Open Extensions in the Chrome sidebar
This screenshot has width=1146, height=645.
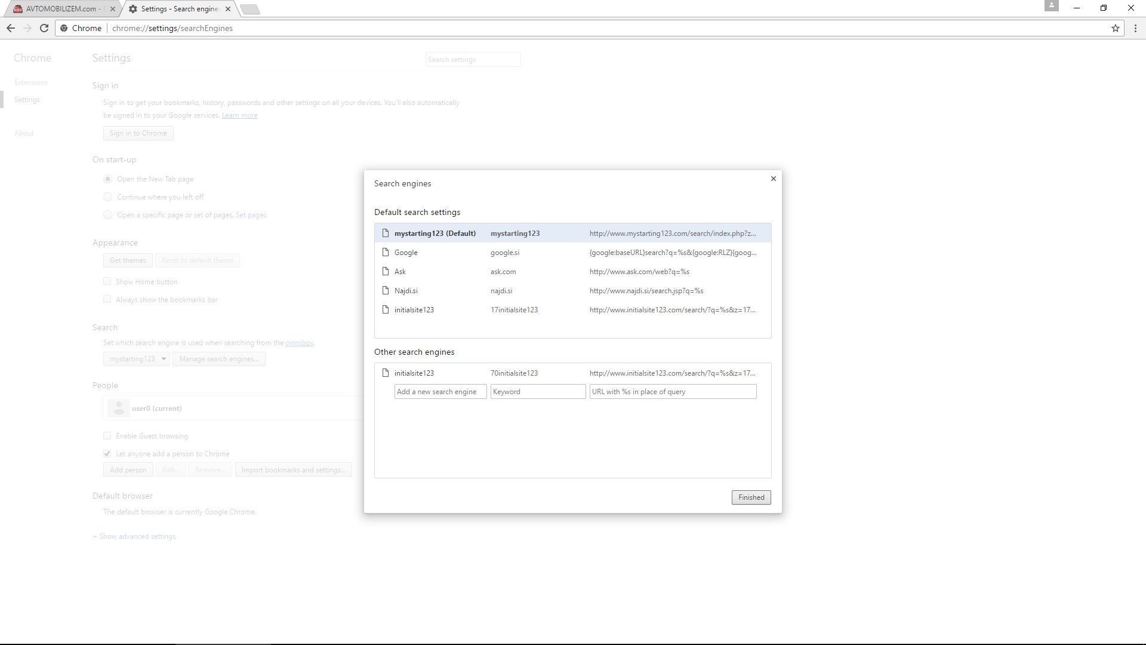[31, 82]
